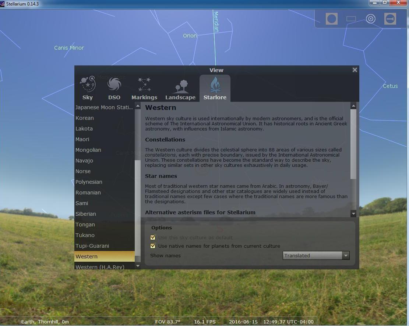Open the Oculars configuration icon
Screen dimensions: 409x326
pos(390,19)
